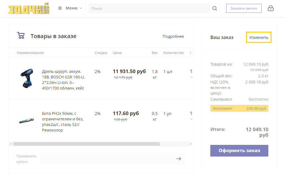Click Изменить to edit the order
The height and width of the screenshot is (176, 285).
click(x=259, y=37)
